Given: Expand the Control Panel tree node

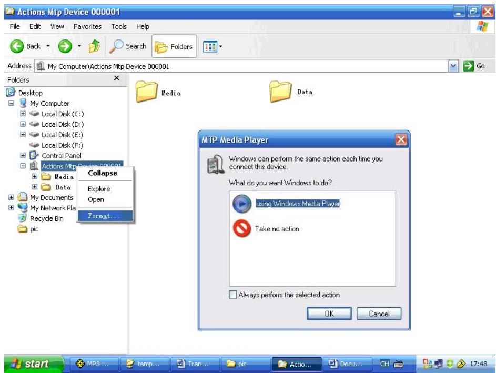Looking at the screenshot, I should (x=23, y=155).
